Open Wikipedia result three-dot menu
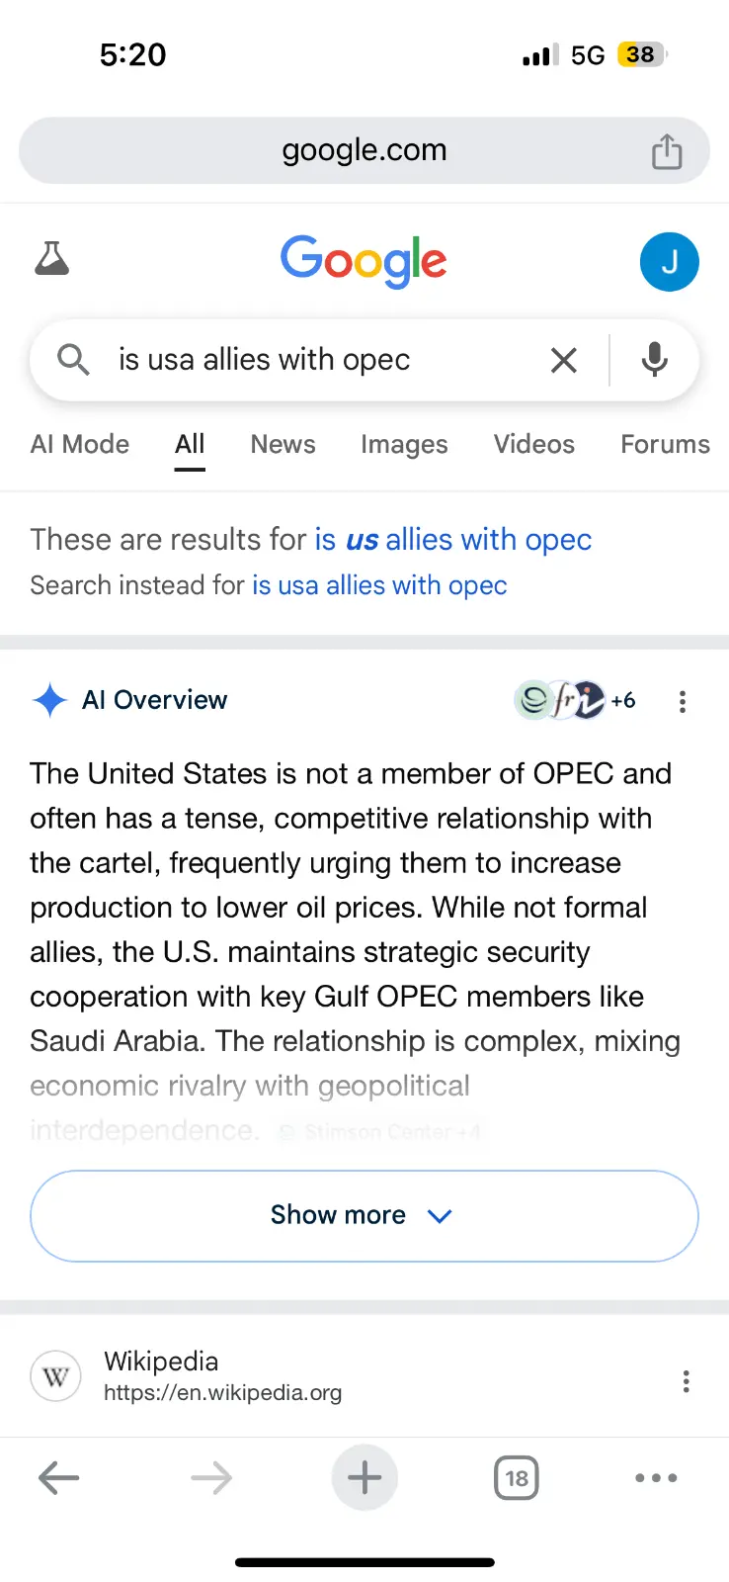This screenshot has height=1582, width=729. pos(686,1381)
